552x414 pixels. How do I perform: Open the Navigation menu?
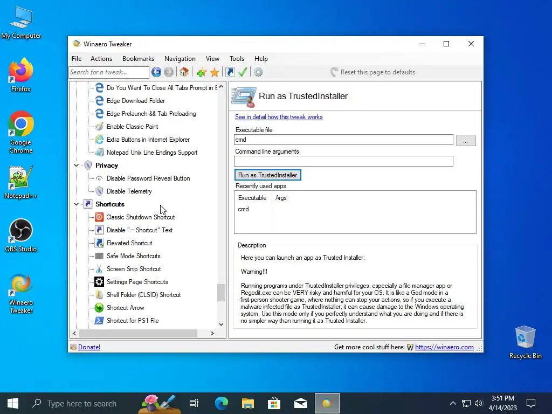tap(180, 59)
